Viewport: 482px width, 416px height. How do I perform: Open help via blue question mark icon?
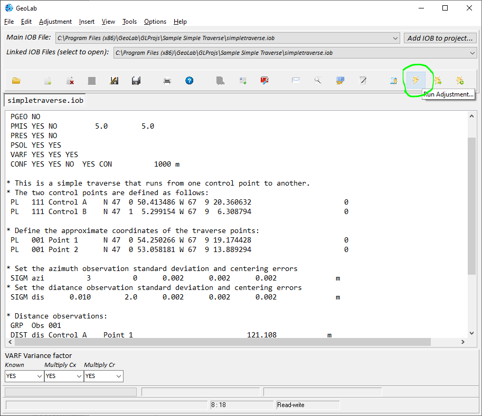[x=190, y=81]
